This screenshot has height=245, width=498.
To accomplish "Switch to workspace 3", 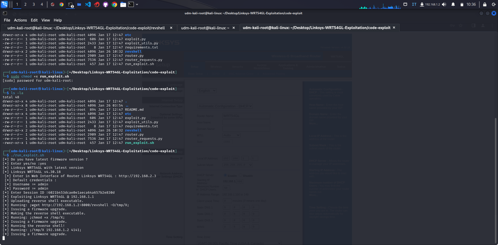I will coord(34,4).
